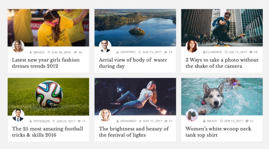The image size is (269, 149).
Task: Click author name link PITTENGER
Action: point(41,121)
